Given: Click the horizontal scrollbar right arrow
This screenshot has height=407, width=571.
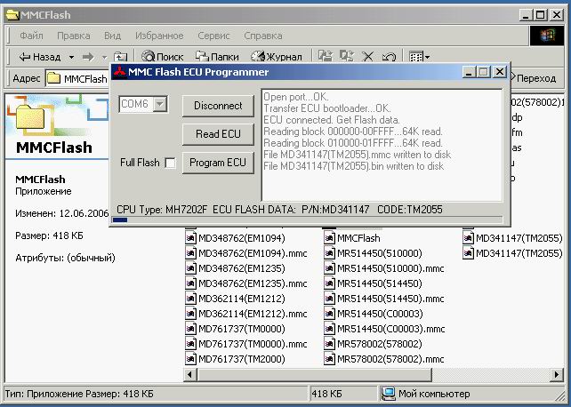Looking at the screenshot, I should pos(557,375).
